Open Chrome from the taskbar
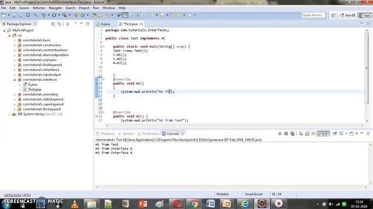 click(x=193, y=204)
